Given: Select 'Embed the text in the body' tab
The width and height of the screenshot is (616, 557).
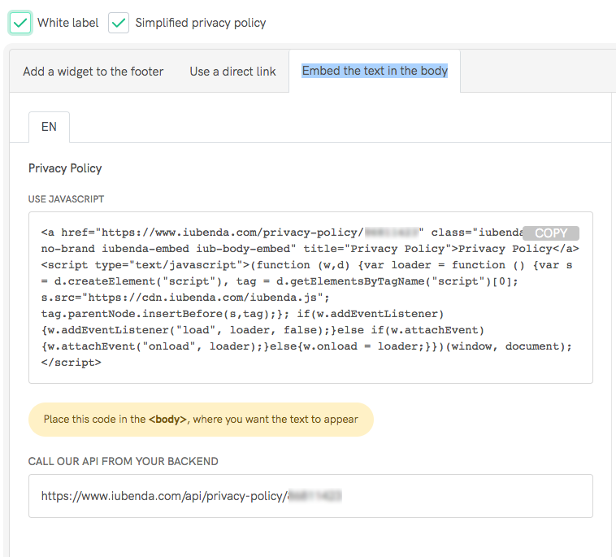Looking at the screenshot, I should (x=375, y=71).
